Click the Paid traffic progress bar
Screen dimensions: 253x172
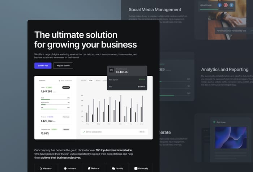tap(55, 109)
